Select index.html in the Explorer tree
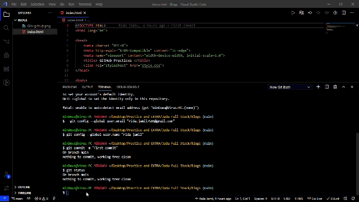This screenshot has height=202, width=359. [35, 32]
